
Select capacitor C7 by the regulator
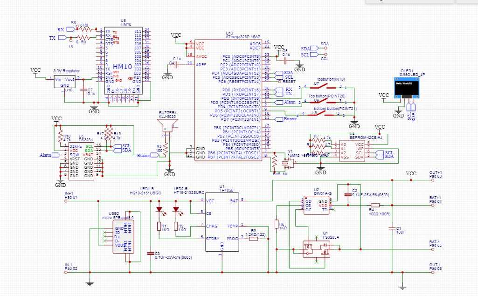coord(83,90)
